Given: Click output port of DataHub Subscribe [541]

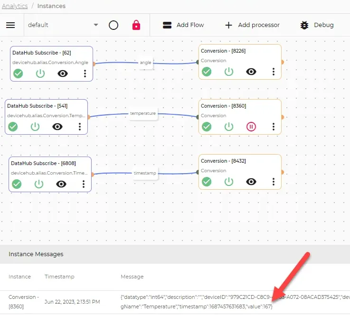Looking at the screenshot, I should coord(89,117).
